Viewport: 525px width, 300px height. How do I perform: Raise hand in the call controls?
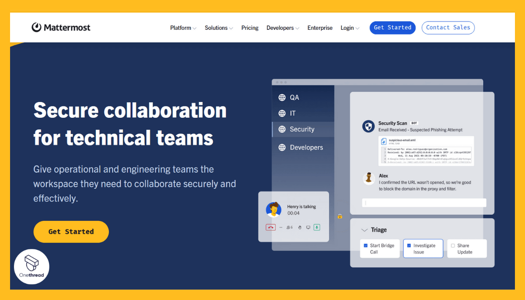pos(300,227)
